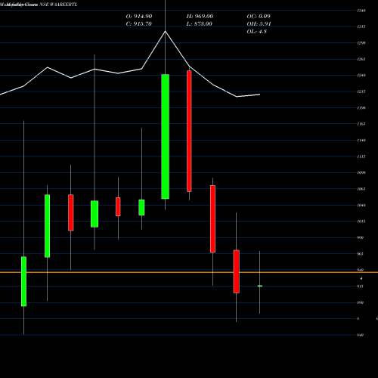
Task: Select the third candle, the first red one
Action: point(71,212)
